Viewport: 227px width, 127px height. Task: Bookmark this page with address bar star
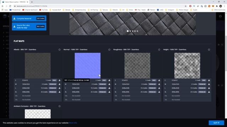coord(186,6)
